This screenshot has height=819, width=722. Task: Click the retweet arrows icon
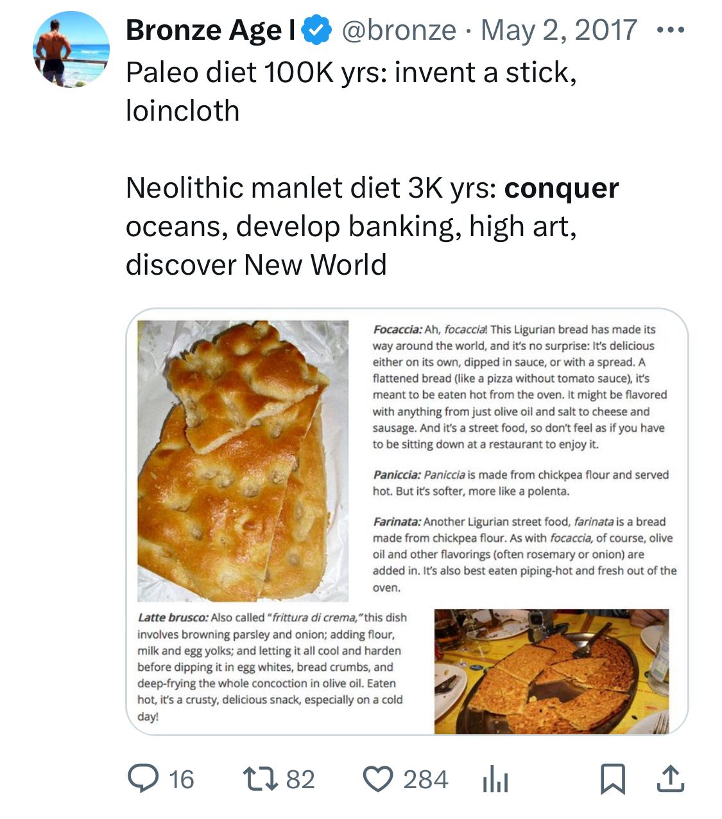[x=259, y=779]
